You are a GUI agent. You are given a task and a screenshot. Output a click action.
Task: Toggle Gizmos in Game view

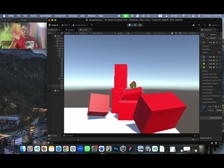(192, 33)
